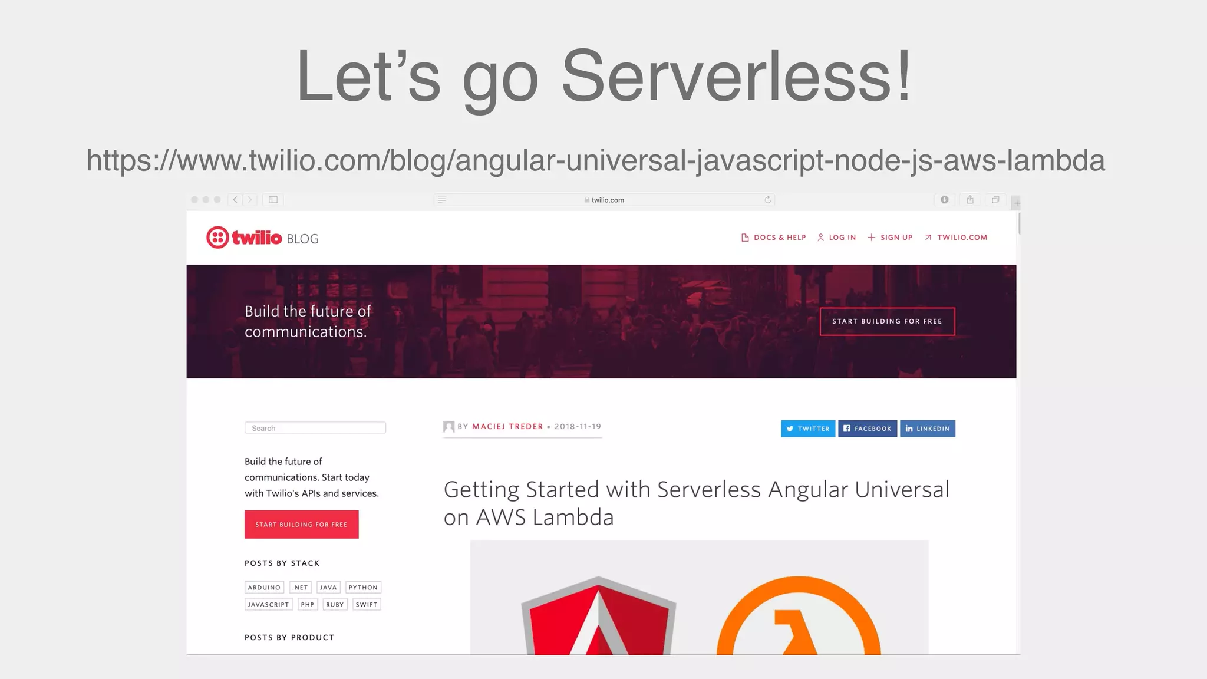Click the 2018-11-19 post date
This screenshot has width=1207, height=679.
(578, 427)
